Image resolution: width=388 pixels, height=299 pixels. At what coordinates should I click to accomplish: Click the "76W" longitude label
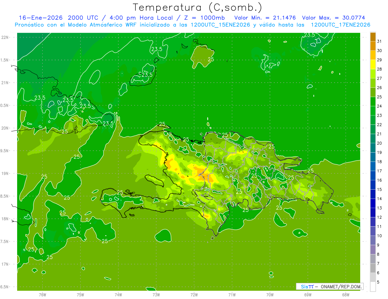42,294
